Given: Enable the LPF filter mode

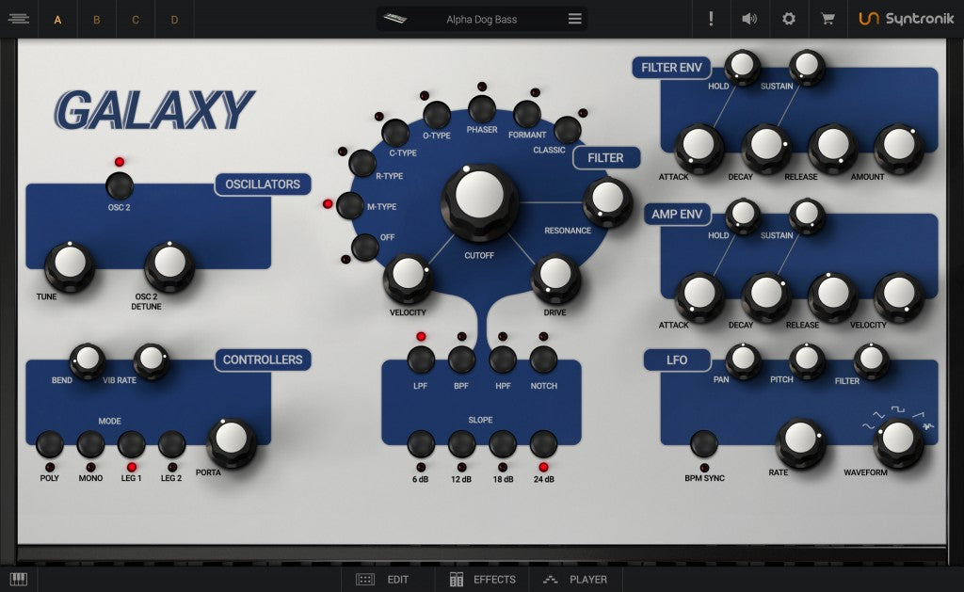Looking at the screenshot, I should 420,360.
